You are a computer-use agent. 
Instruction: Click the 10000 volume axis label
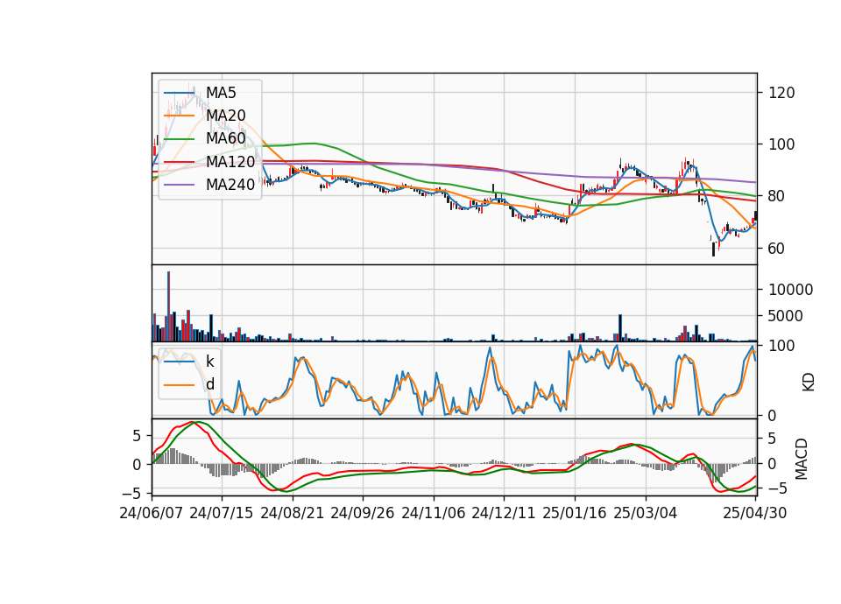790,290
